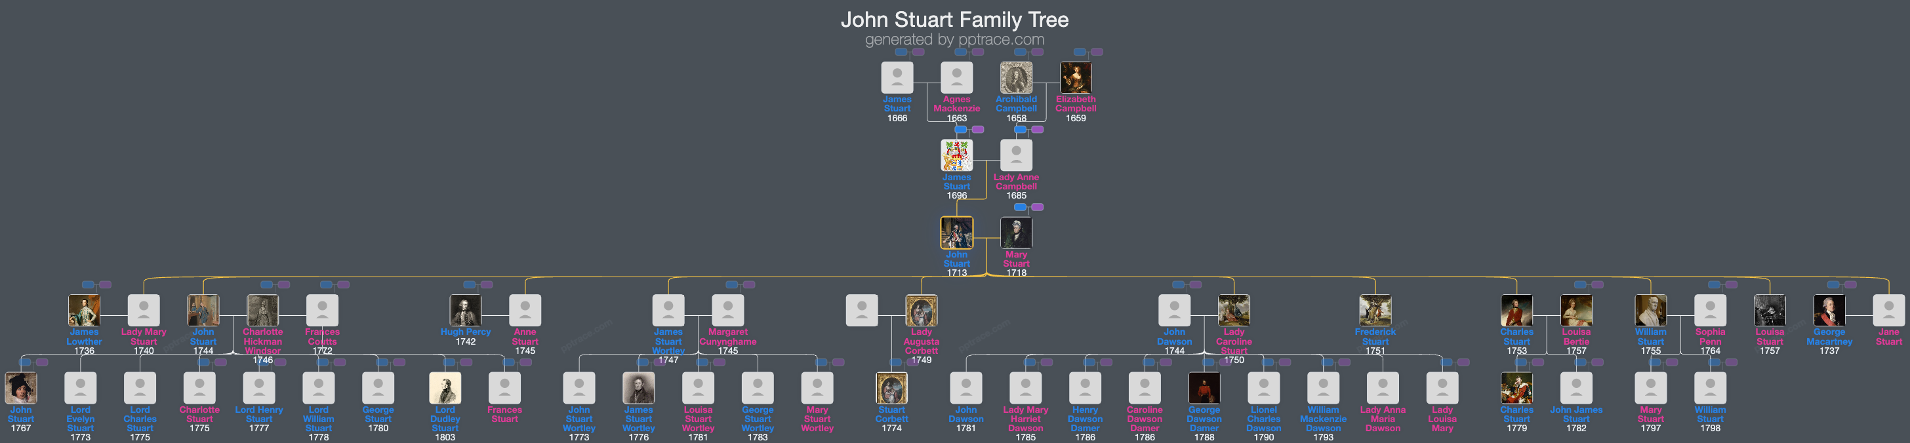This screenshot has height=443, width=1910.
Task: Select James Stuart 1696 coat of arms
Action: pyautogui.click(x=956, y=155)
